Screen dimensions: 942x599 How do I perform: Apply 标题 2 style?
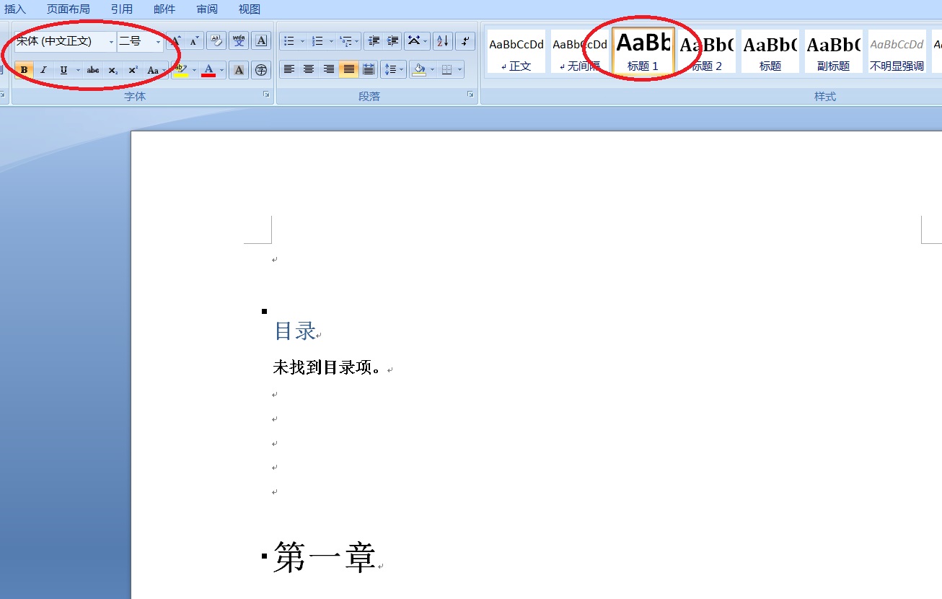707,51
